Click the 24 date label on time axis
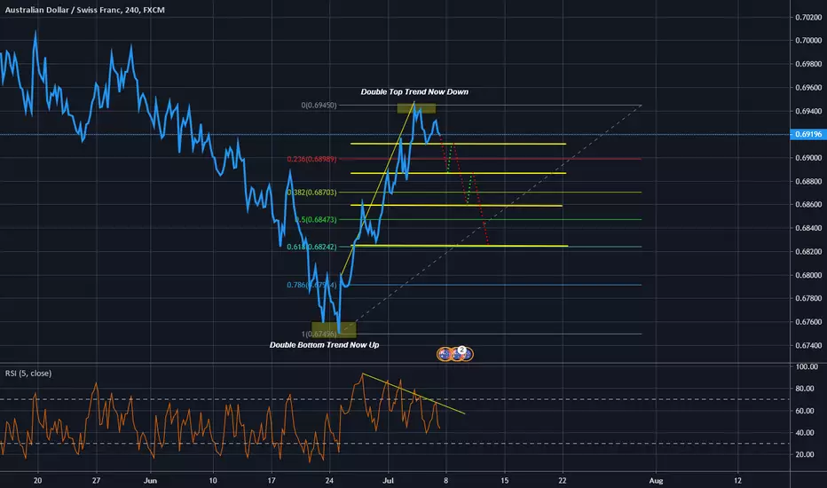 (x=329, y=481)
